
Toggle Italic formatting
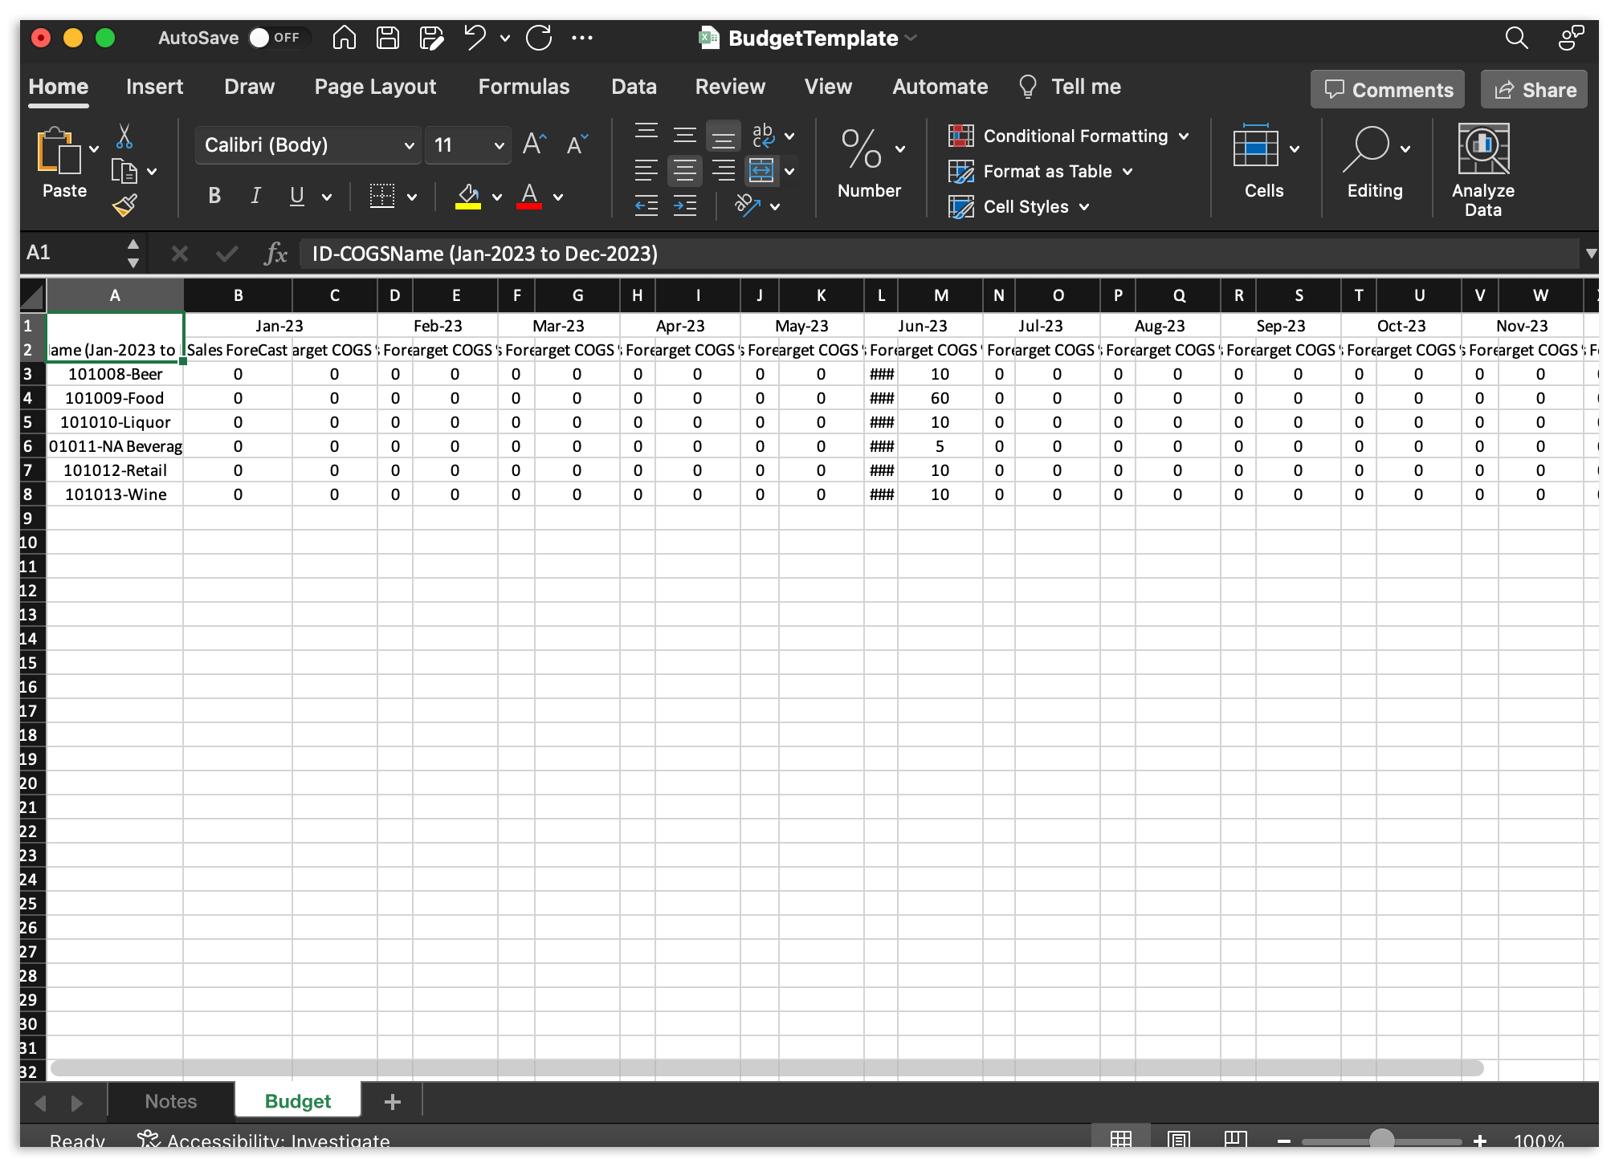pos(255,196)
